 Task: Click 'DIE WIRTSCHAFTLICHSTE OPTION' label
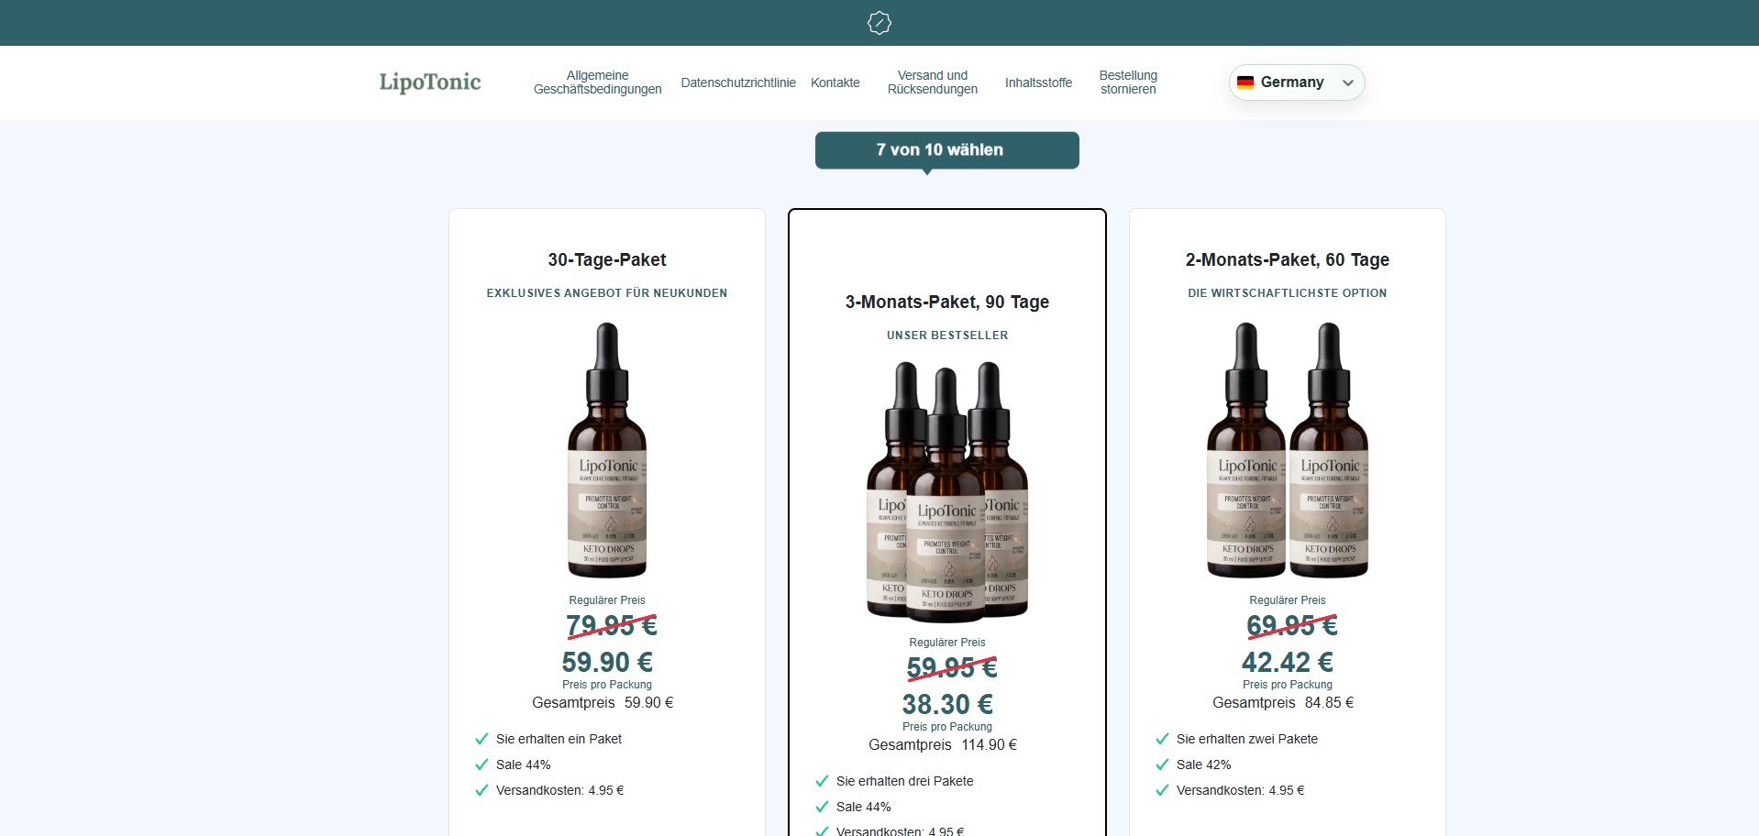click(x=1288, y=293)
